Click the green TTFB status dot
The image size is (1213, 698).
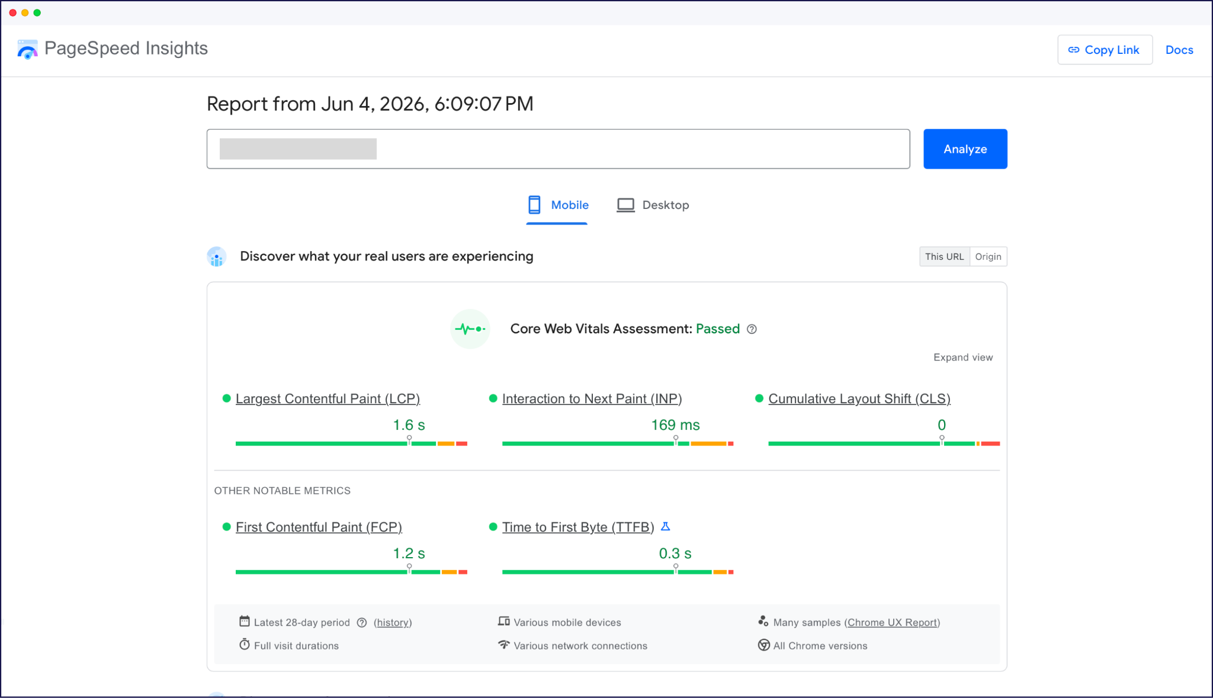493,527
